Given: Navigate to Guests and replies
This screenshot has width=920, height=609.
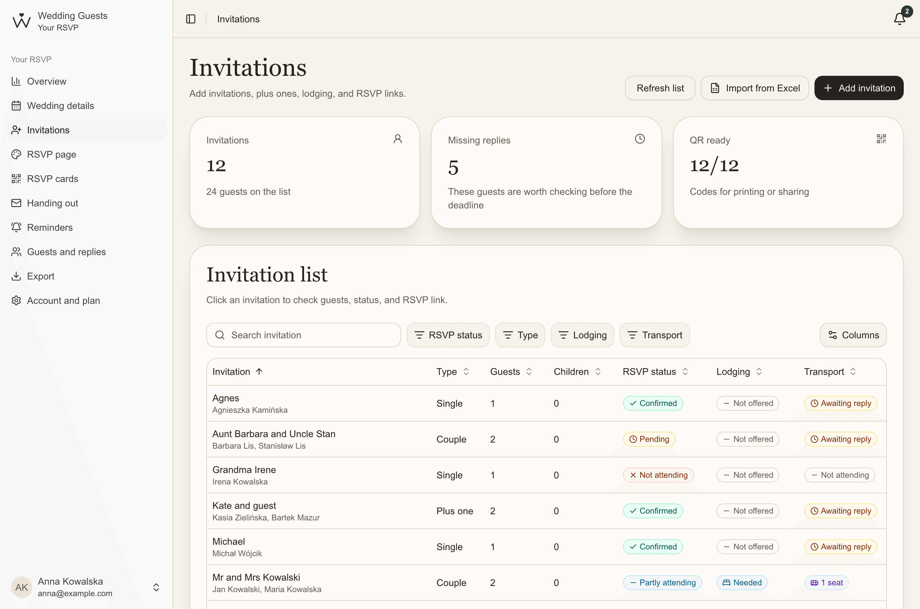Looking at the screenshot, I should 86,252.
